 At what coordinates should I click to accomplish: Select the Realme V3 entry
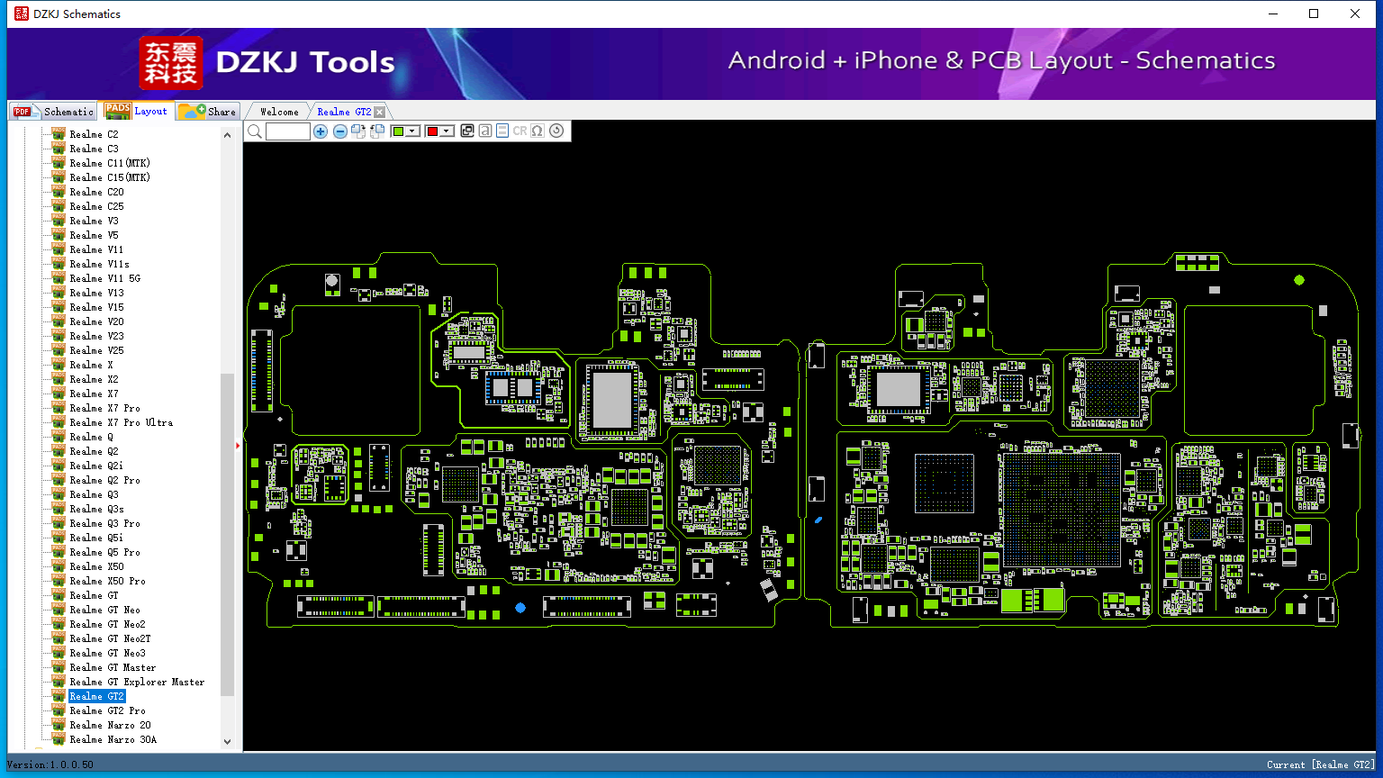pyautogui.click(x=94, y=221)
